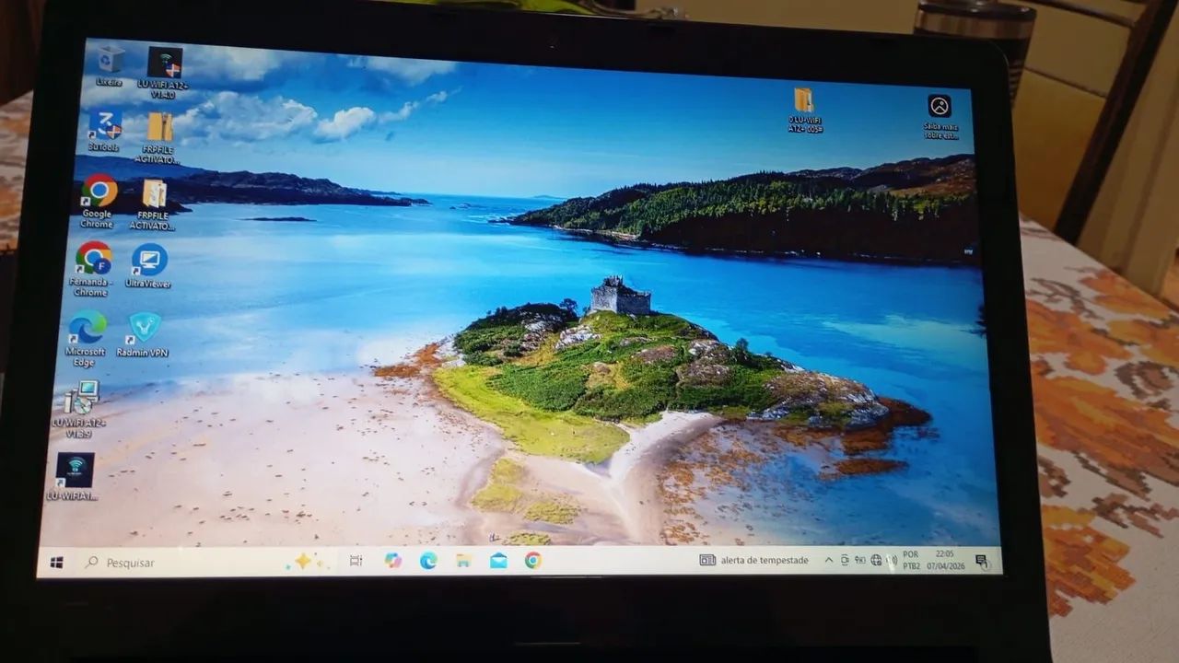Select the FRPFILE ACTIVATO... folder beside Google Chrome

point(152,204)
